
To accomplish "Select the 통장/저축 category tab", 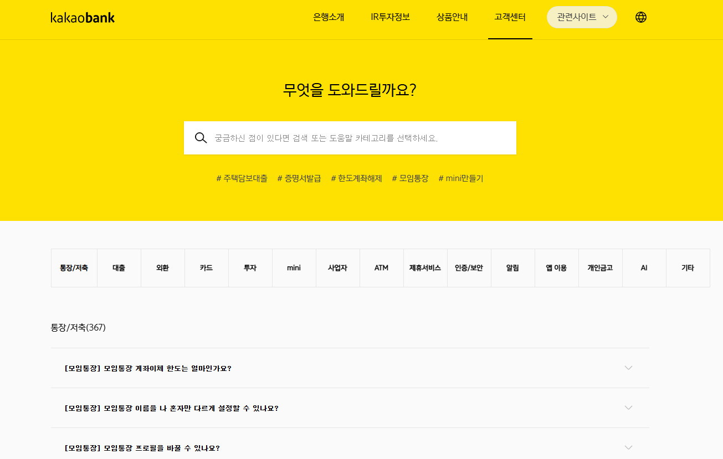I will tap(74, 268).
